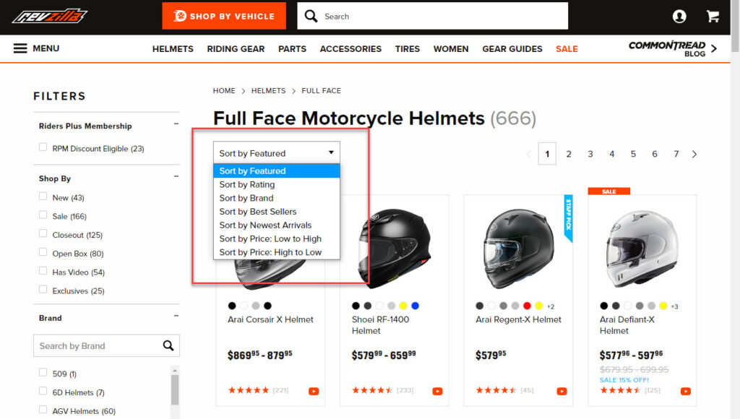Click the Shop By Vehicle button

[x=224, y=16]
